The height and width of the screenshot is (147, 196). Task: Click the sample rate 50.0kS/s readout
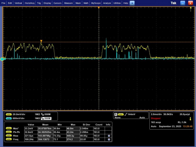point(168,114)
